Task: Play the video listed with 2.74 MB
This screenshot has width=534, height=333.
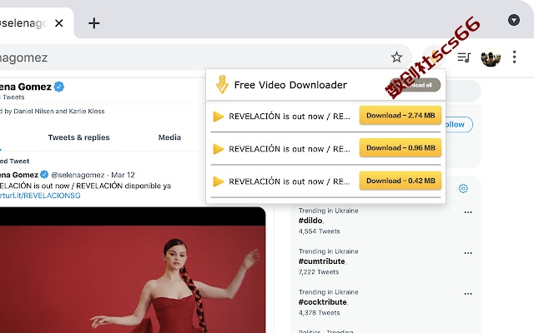Action: 219,117
